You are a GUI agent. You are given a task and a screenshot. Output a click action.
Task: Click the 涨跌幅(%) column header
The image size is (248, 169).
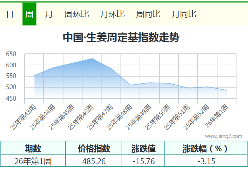coord(205,148)
